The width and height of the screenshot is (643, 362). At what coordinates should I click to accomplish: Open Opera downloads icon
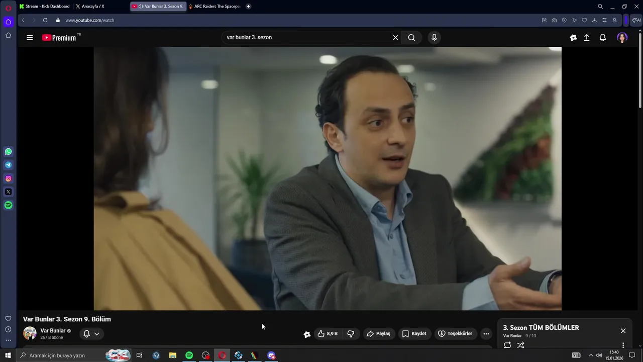click(x=594, y=20)
